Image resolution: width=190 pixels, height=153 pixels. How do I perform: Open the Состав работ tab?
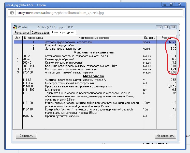click(40, 32)
